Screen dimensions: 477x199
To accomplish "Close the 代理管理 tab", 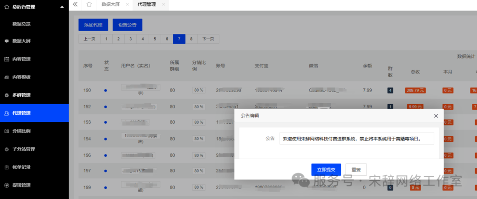I will click(164, 4).
